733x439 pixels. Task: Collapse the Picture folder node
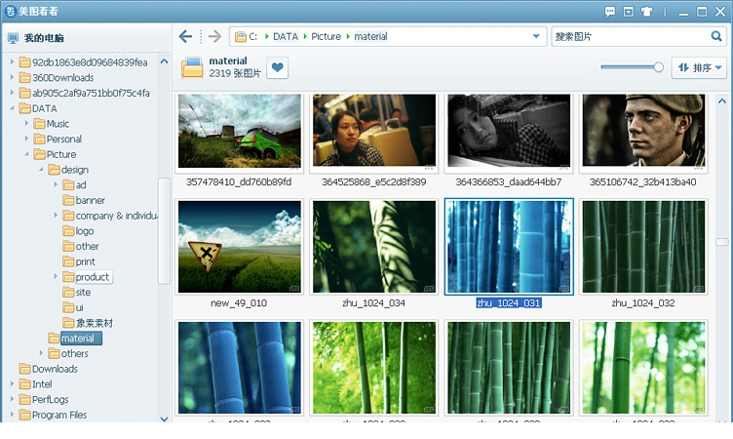click(26, 154)
